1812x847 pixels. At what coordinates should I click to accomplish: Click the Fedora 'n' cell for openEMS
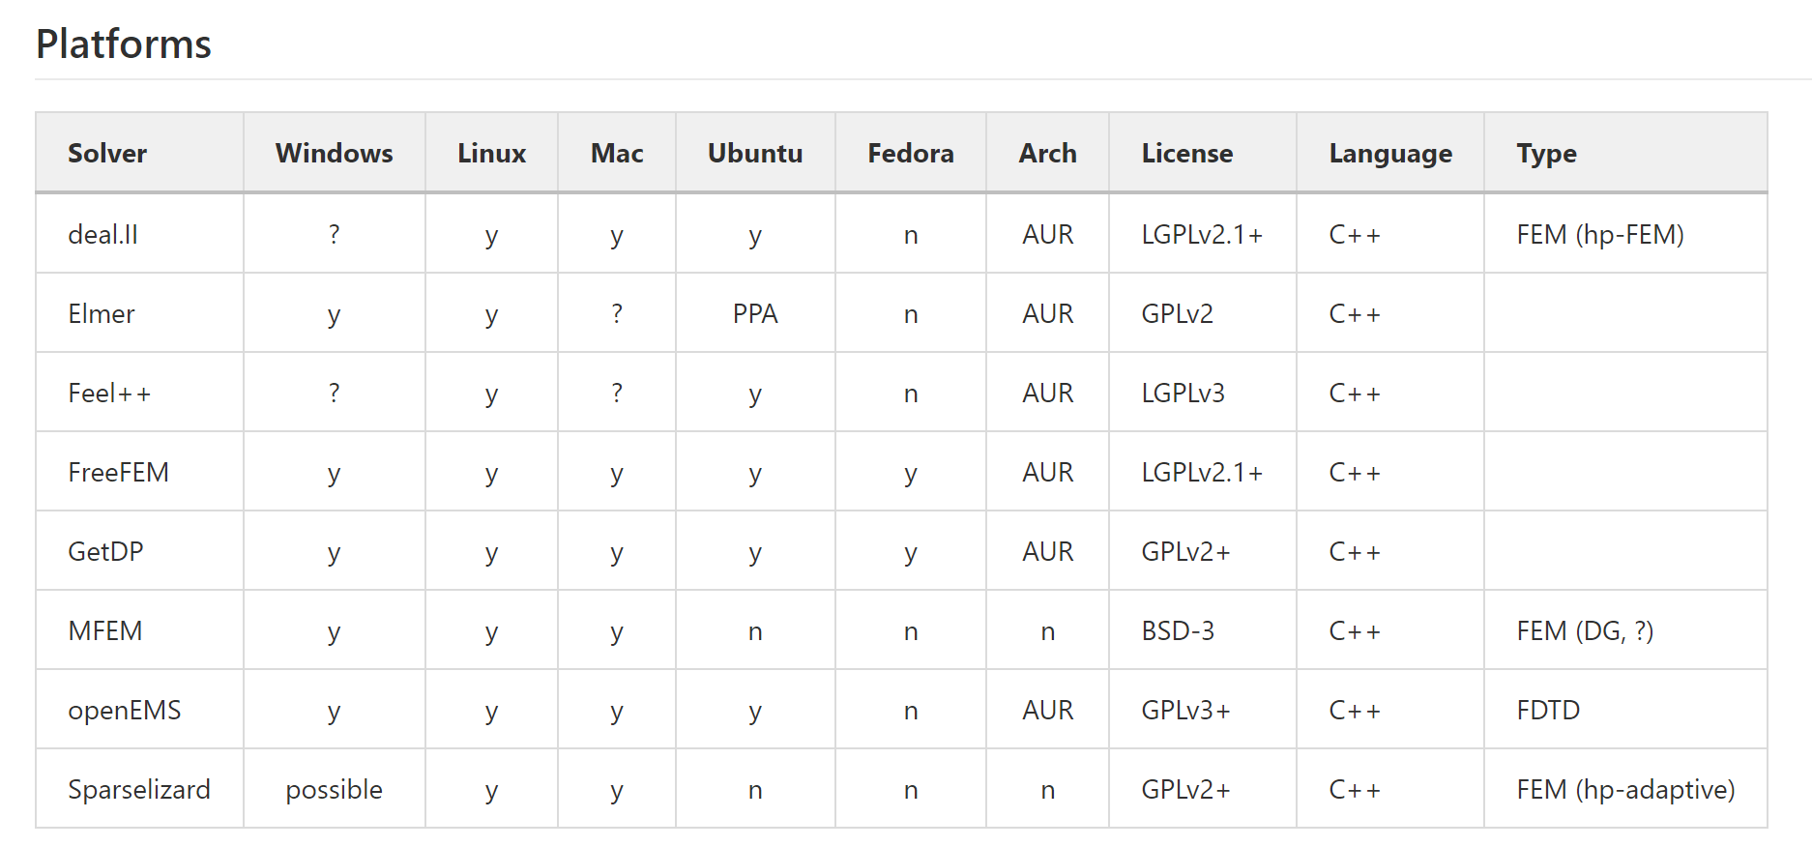coord(911,712)
